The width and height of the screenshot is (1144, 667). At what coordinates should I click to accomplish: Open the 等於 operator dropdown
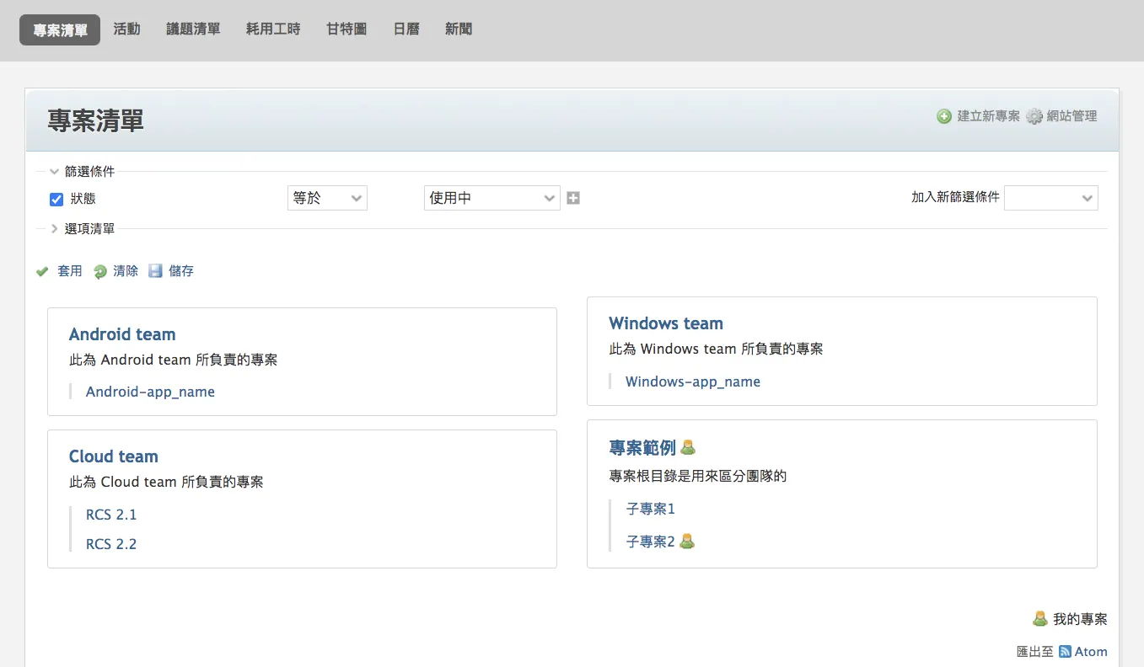click(x=327, y=198)
